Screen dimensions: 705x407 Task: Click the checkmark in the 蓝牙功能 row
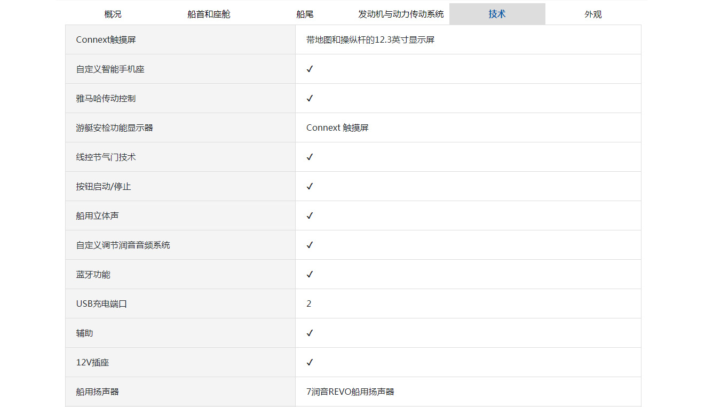click(310, 274)
